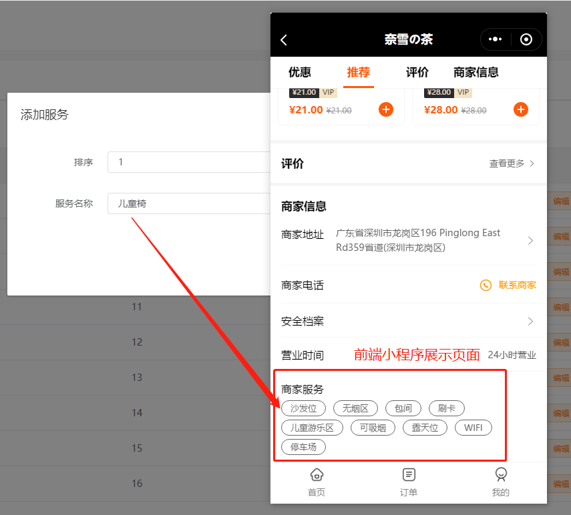The image size is (571, 515).
Task: Click the 编辑 button in row 13
Action: pyautogui.click(x=560, y=378)
